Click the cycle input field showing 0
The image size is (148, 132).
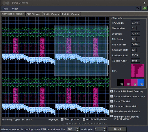coord(99,129)
